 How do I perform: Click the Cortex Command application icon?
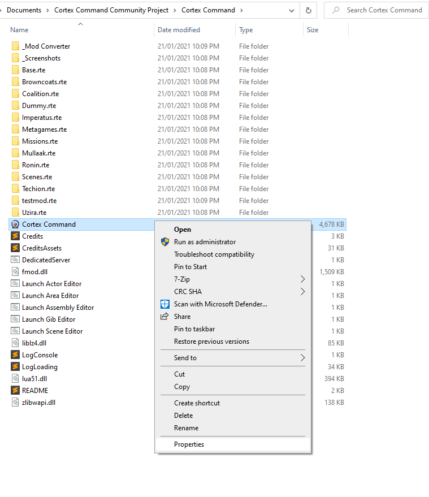15,224
